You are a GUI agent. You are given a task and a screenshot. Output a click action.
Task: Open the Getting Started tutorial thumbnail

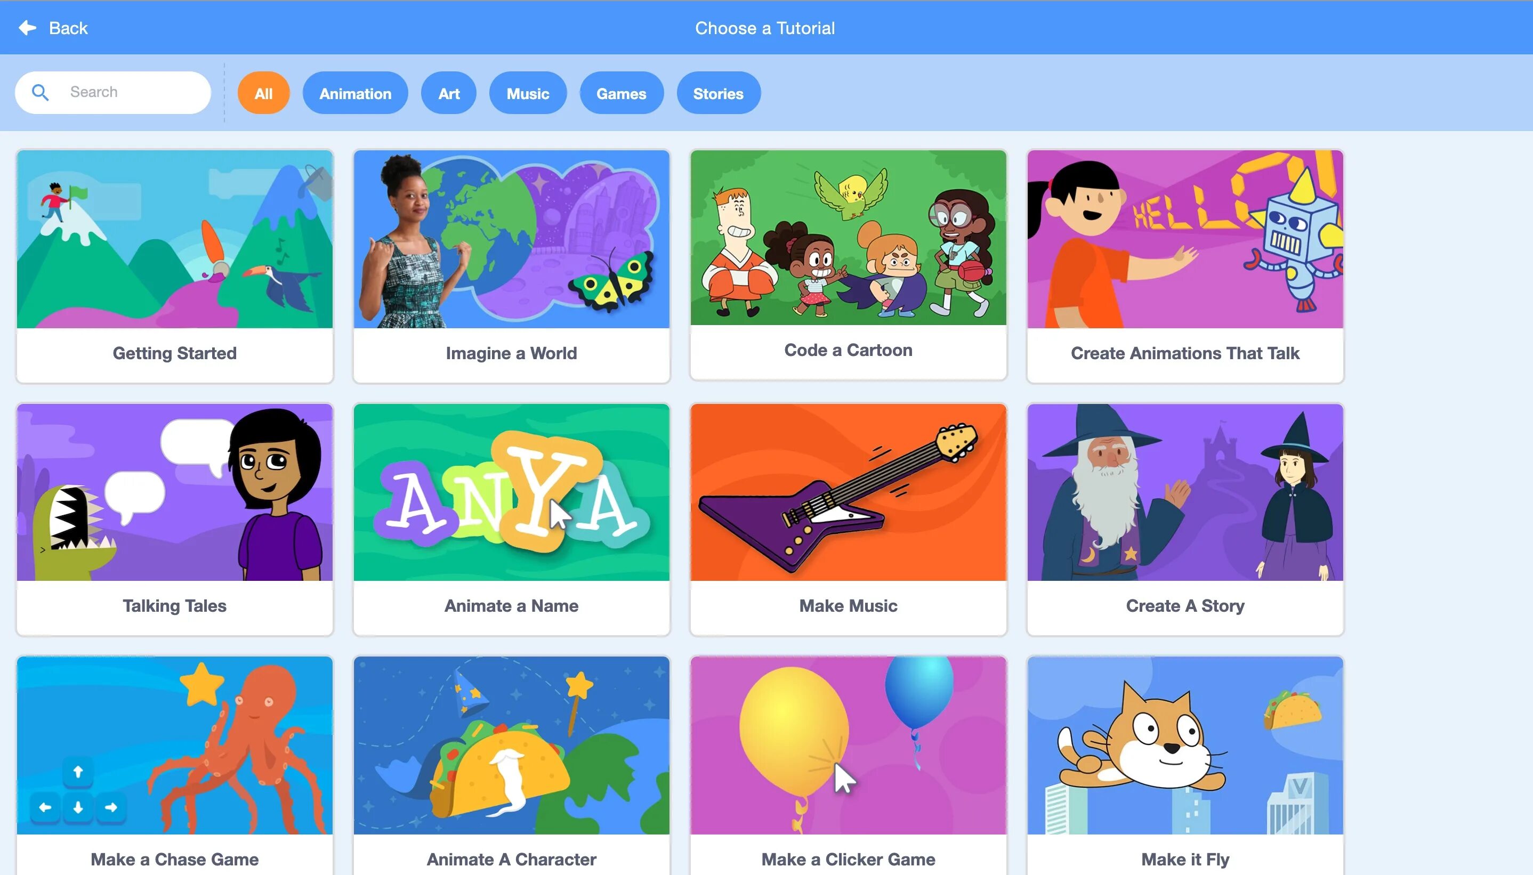175,239
